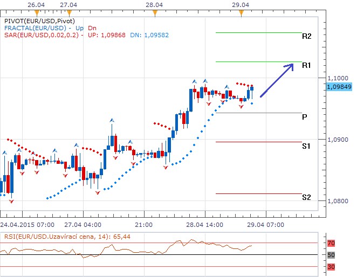Click the R1 resistance level label

click(306, 66)
